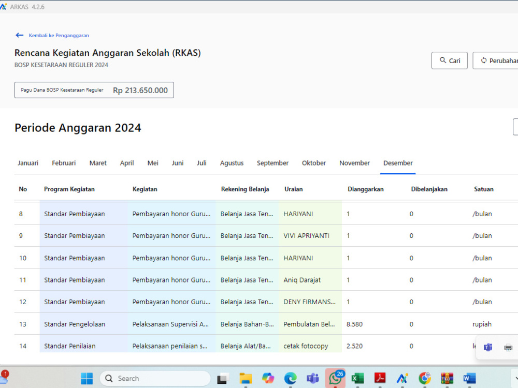Click the Cari search button

point(449,61)
